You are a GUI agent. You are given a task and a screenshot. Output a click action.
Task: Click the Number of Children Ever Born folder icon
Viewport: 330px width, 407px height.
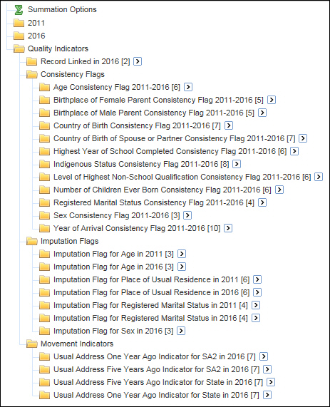(44, 190)
